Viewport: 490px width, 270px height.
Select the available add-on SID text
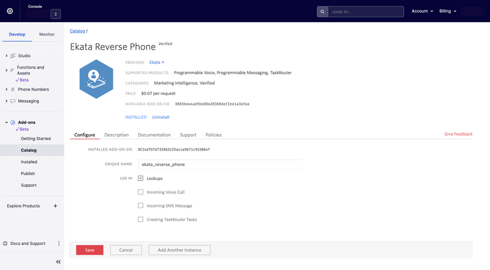[212, 104]
